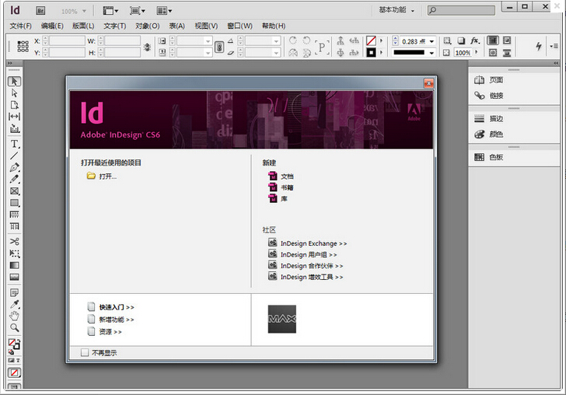Create a new 书籍 book
This screenshot has height=395, width=566.
point(288,187)
